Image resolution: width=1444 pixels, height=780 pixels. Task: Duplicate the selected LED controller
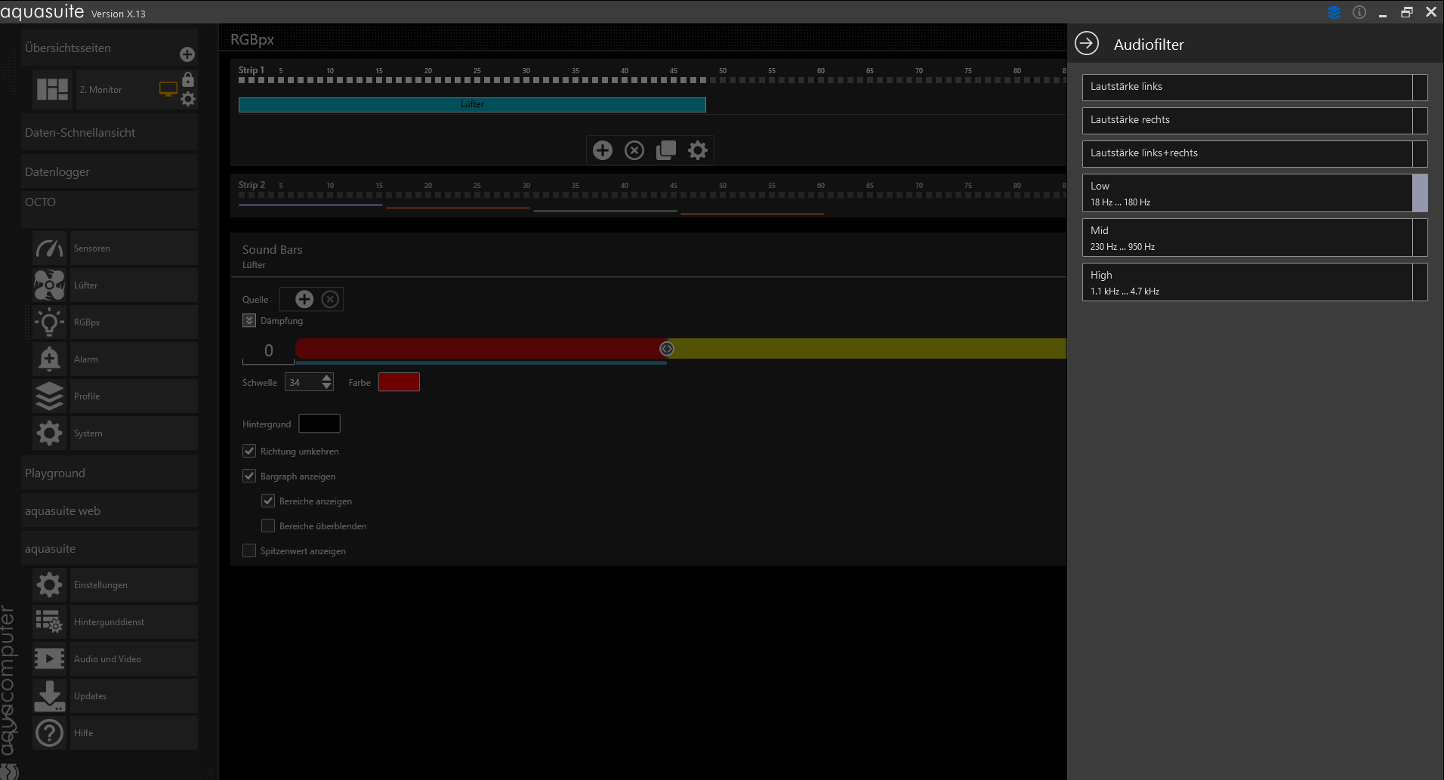point(666,150)
